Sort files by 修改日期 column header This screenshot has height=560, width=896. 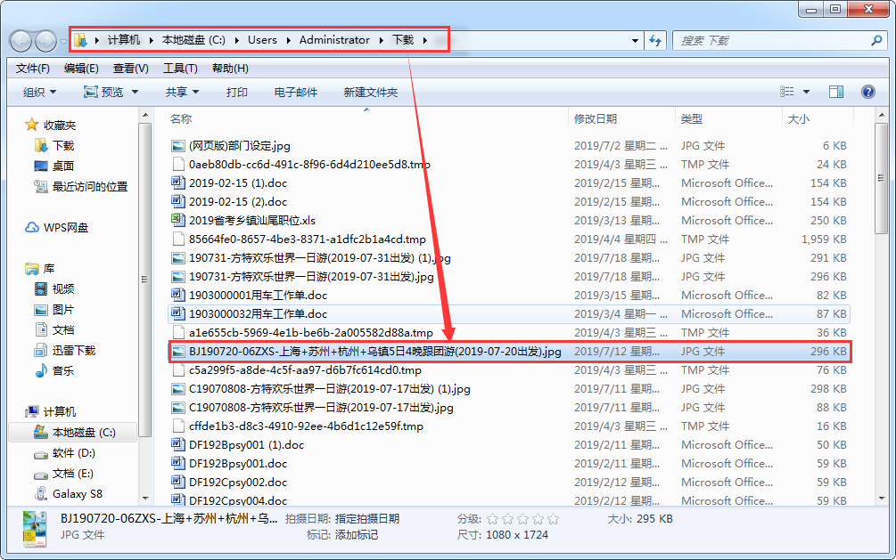click(595, 118)
